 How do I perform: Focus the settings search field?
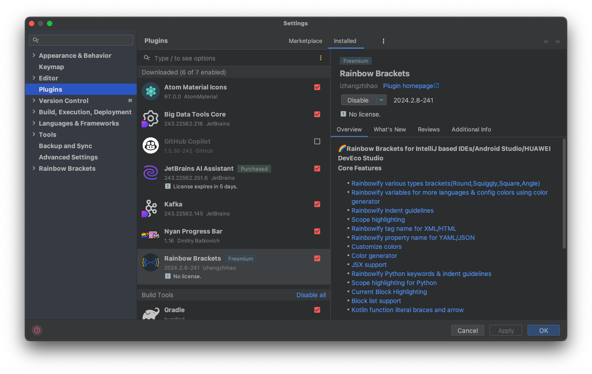(81, 40)
